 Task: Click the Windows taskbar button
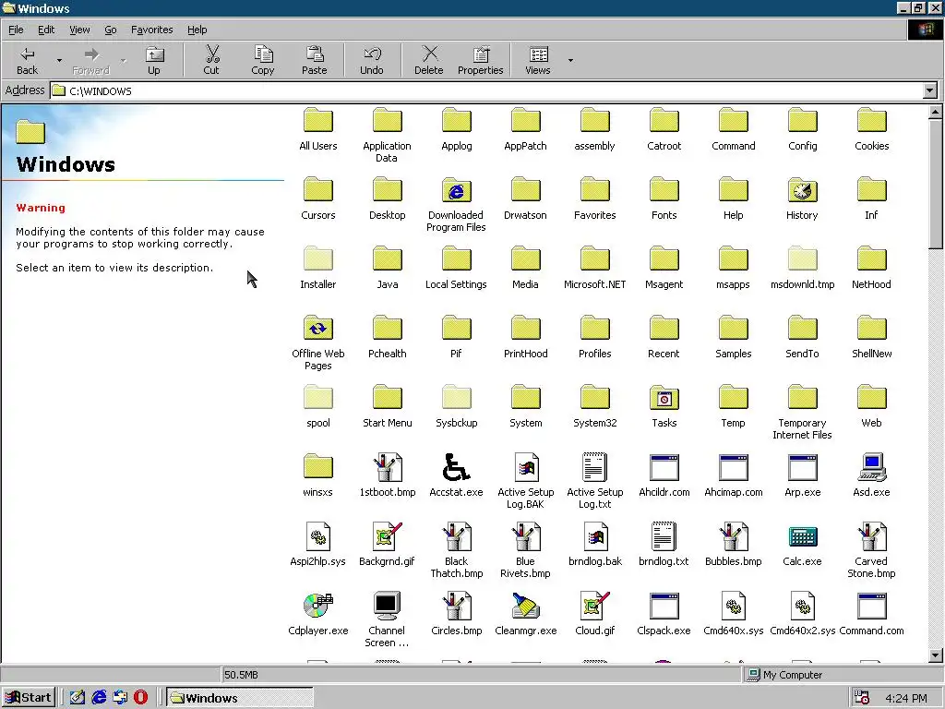coord(240,698)
